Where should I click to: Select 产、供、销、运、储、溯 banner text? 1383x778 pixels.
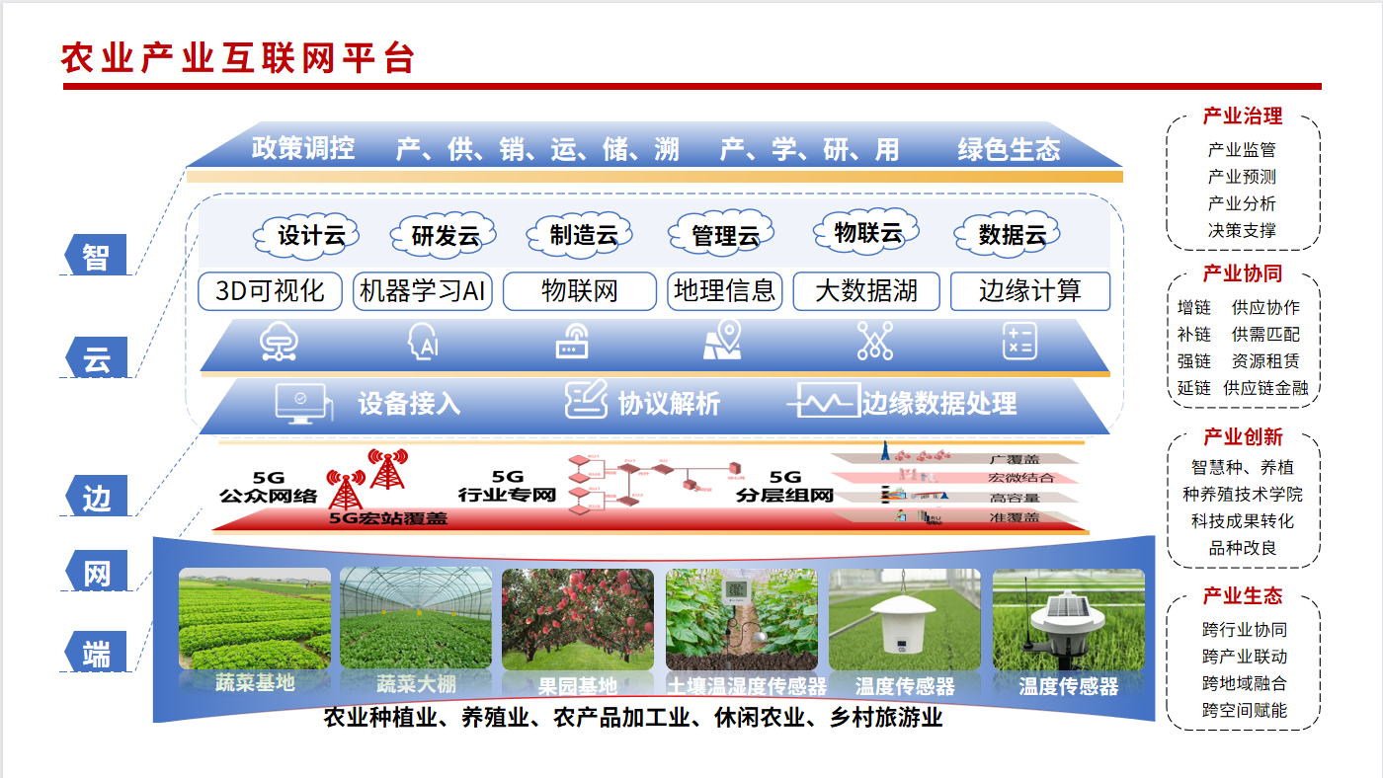tap(537, 149)
